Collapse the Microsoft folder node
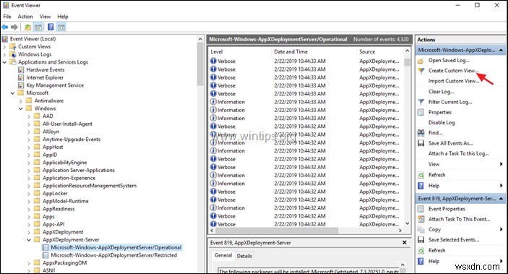Screen dimensions: 508x274 [12, 93]
